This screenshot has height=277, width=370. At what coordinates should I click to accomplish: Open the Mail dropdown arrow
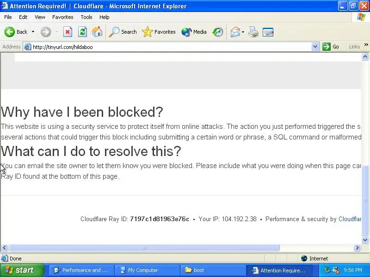[x=243, y=32]
